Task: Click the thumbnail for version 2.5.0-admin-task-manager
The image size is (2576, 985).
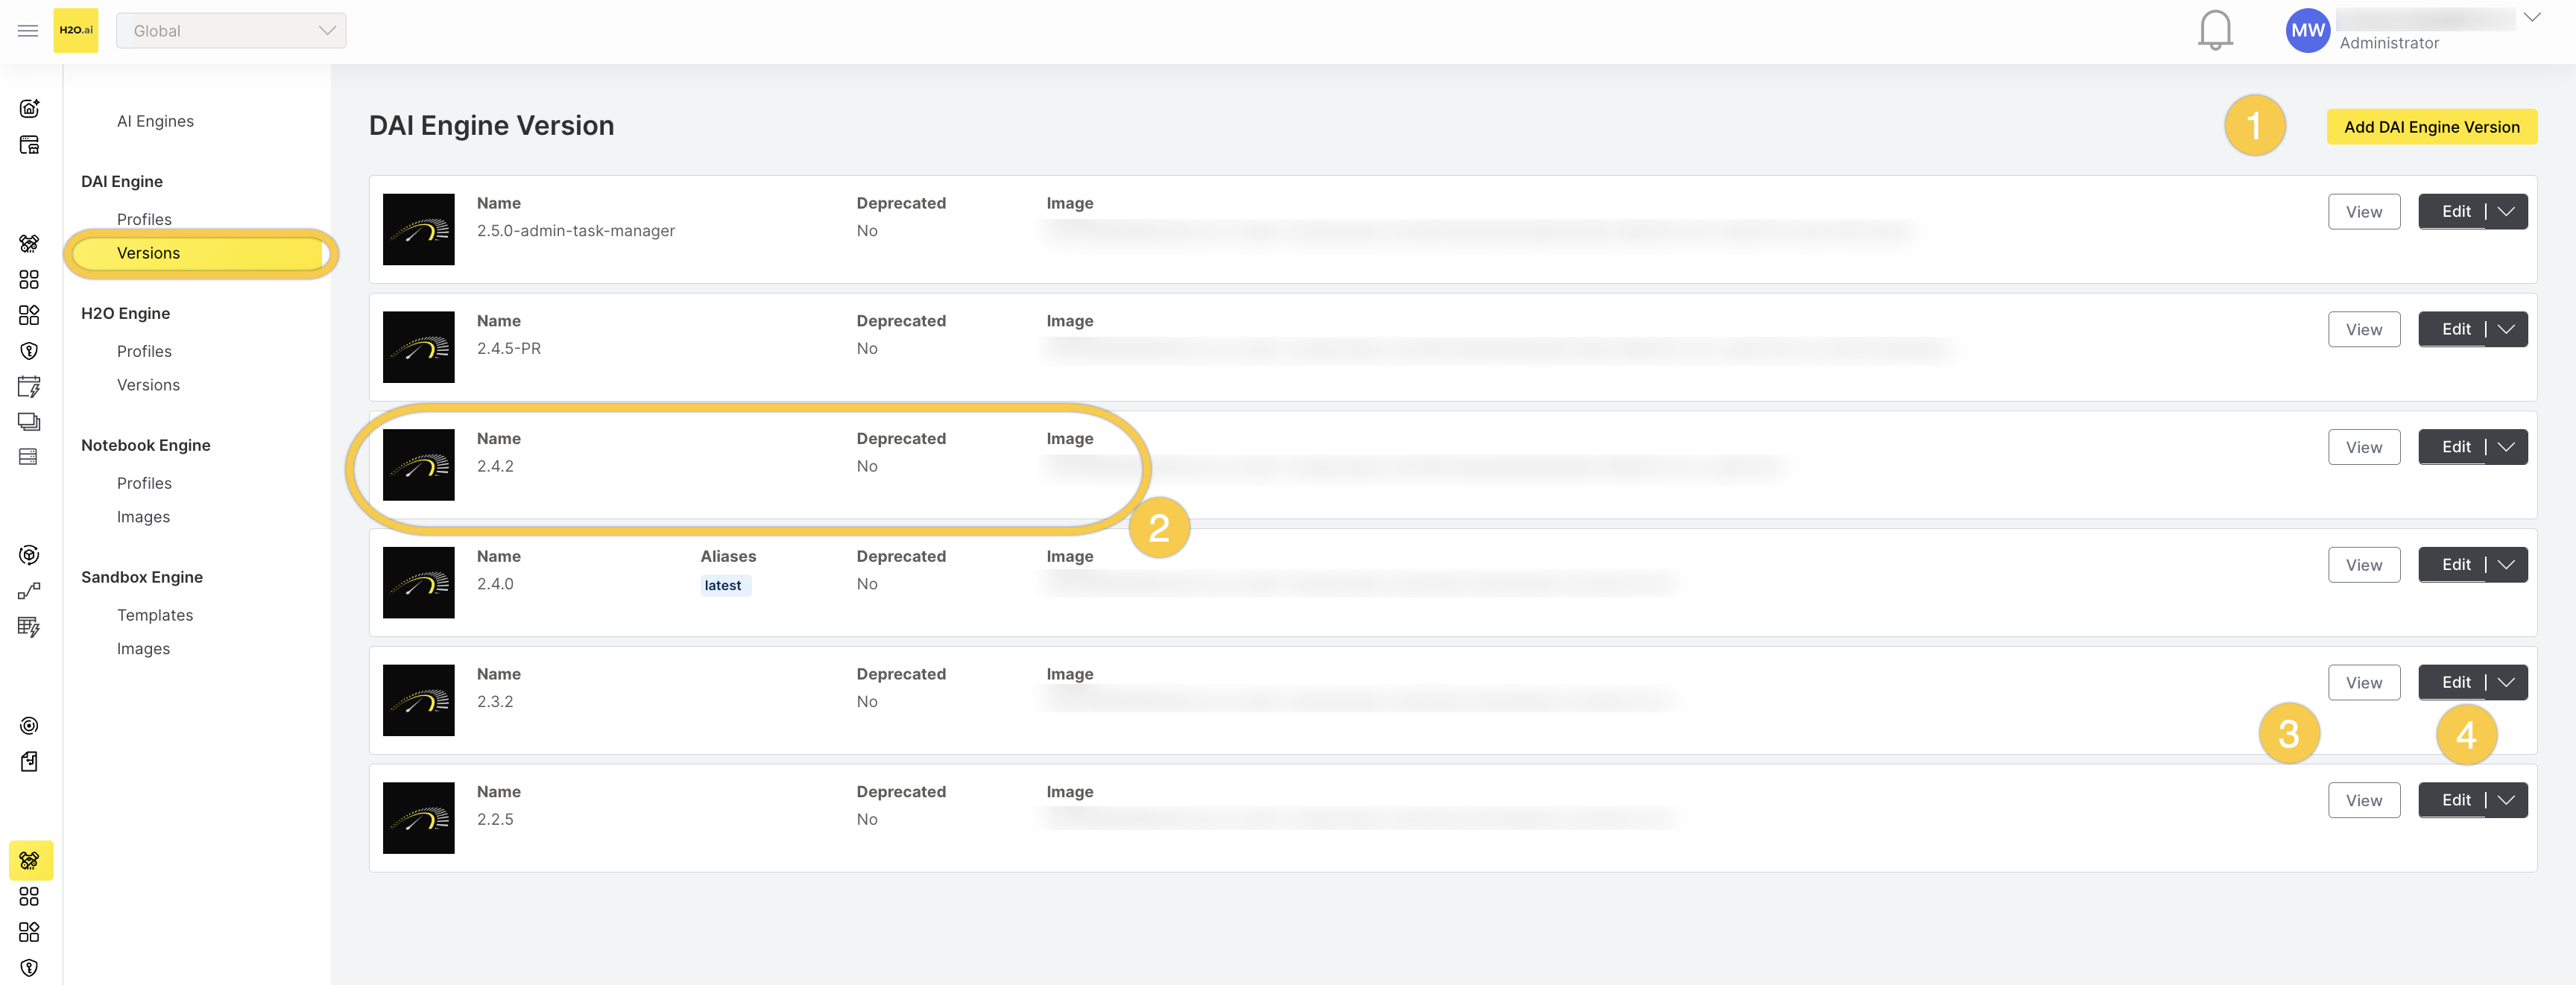Action: [418, 230]
